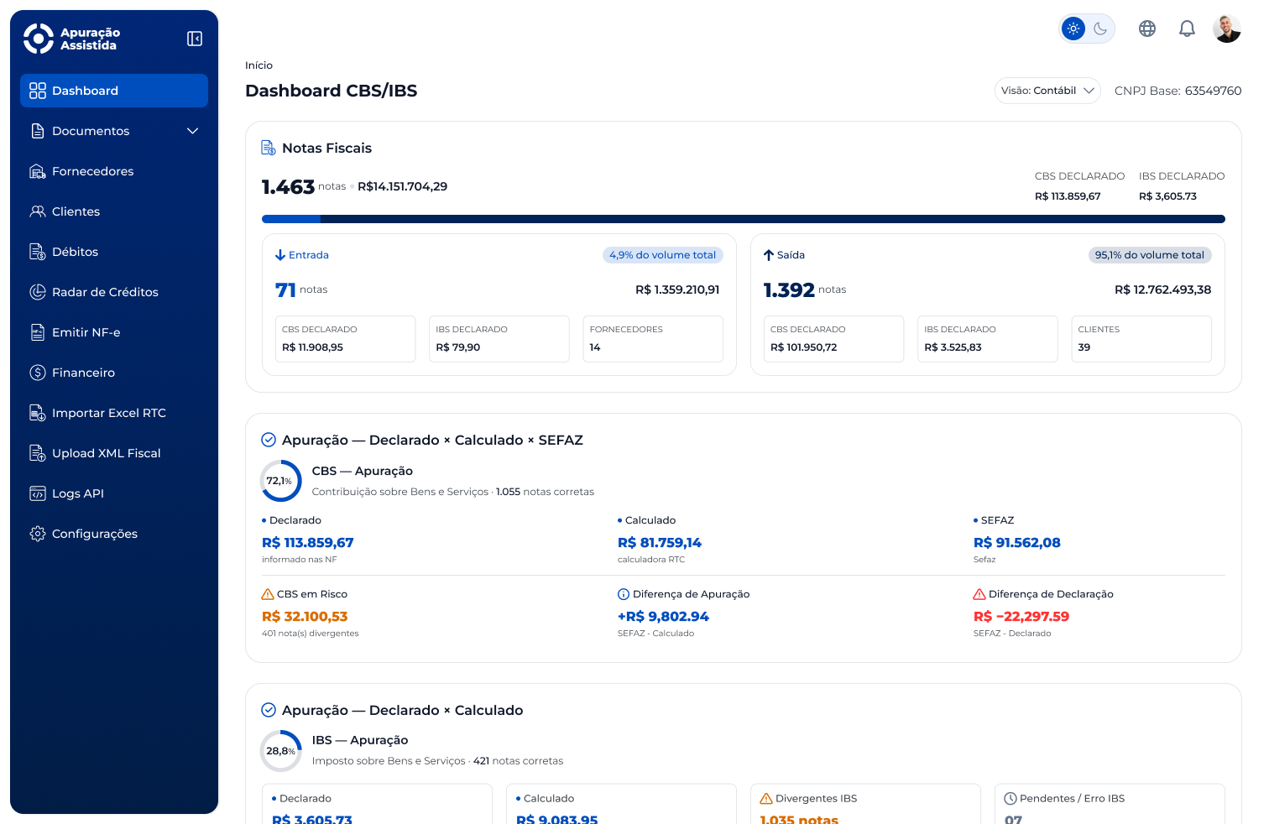Open Configurações menu item

point(114,534)
